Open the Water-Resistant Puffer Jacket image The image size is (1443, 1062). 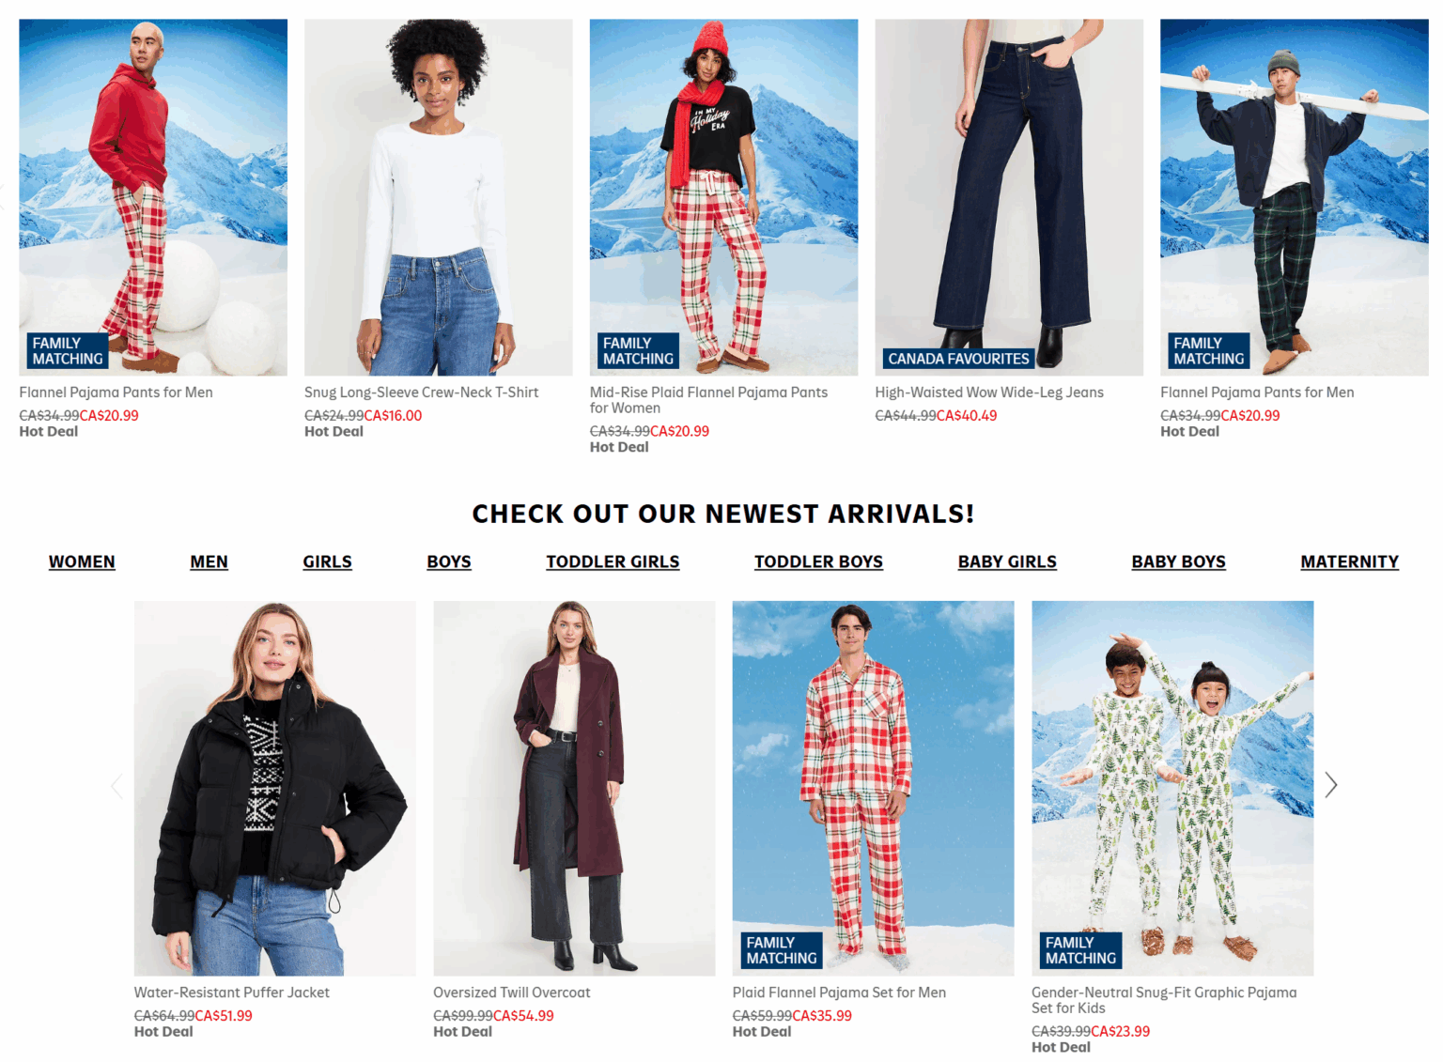pyautogui.click(x=274, y=788)
